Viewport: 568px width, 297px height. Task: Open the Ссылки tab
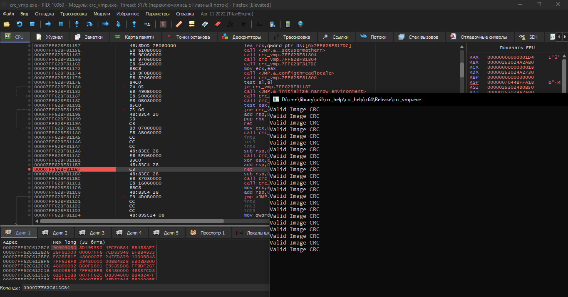point(336,37)
